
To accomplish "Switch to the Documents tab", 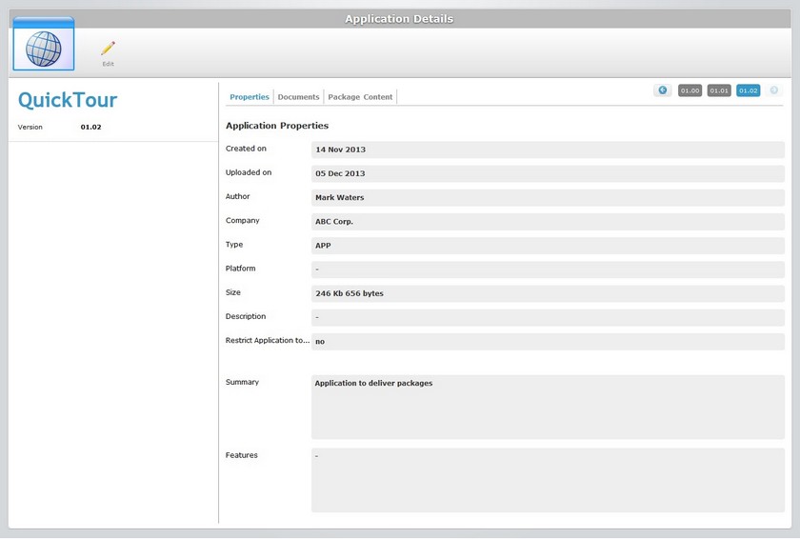I will tap(298, 97).
